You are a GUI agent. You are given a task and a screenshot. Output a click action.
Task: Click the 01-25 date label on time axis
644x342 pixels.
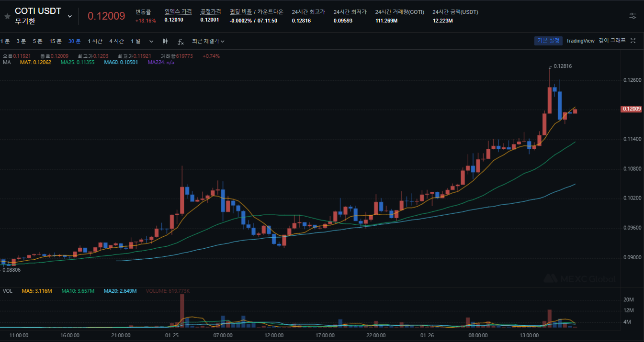point(172,335)
